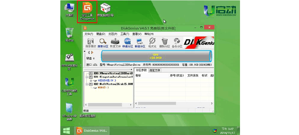The image size is (299, 135).
Task: Click the 序号(状态) column header
Action: coord(177,76)
